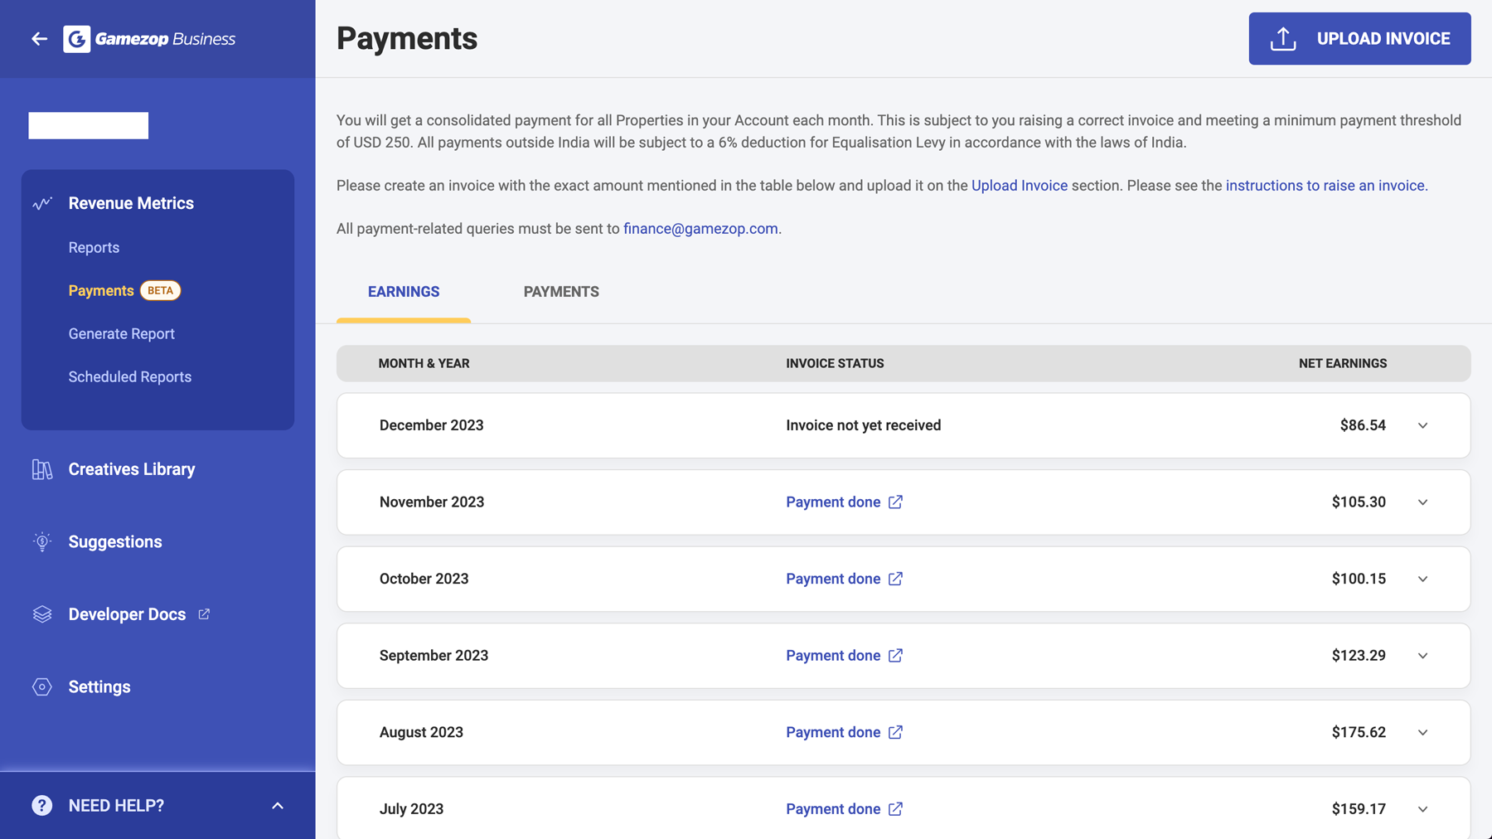Image resolution: width=1492 pixels, height=839 pixels.
Task: Click the Need Help question mark icon
Action: point(42,805)
